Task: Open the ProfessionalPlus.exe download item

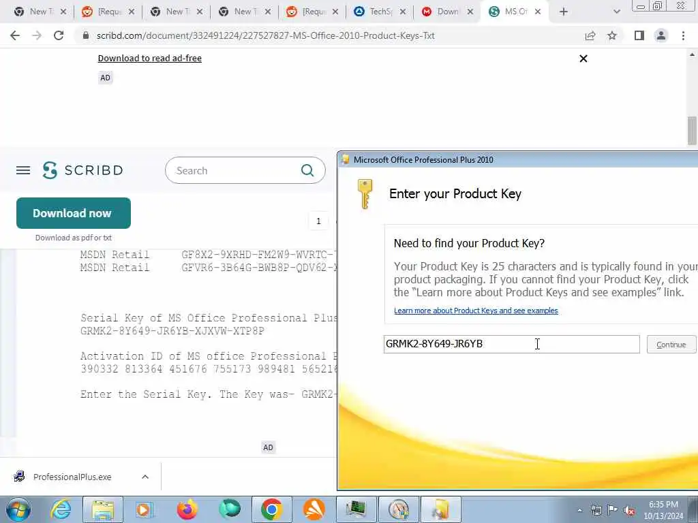Action: (72, 477)
